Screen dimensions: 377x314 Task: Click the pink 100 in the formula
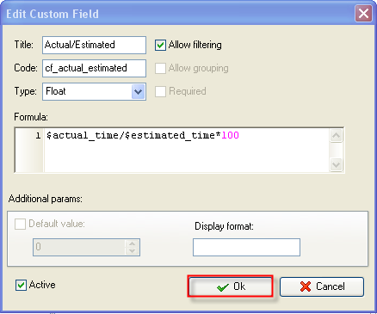(x=231, y=135)
